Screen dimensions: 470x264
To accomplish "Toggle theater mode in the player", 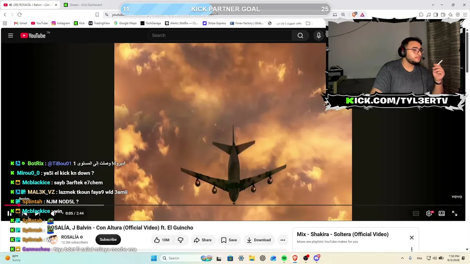I will pos(442,213).
